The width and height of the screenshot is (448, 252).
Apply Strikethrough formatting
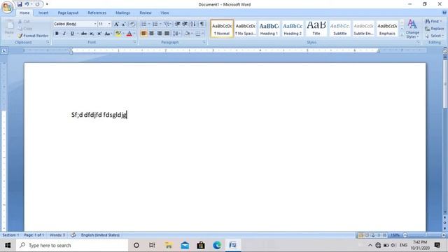click(84, 34)
